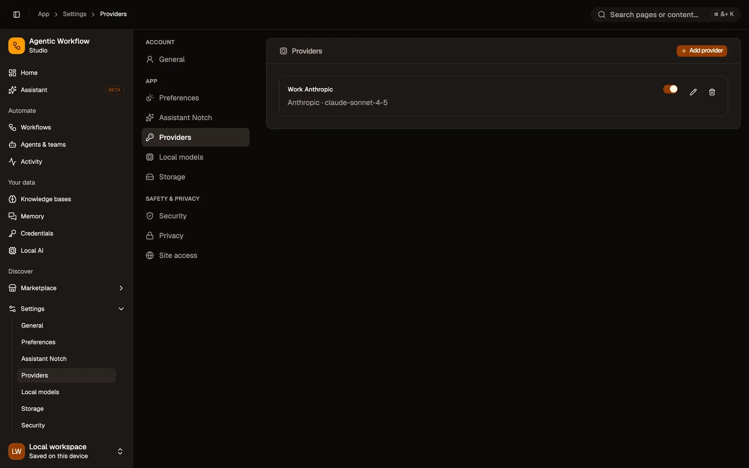Viewport: 749px width, 468px height.
Task: Delete the Work Anthropic provider
Action: coord(712,92)
